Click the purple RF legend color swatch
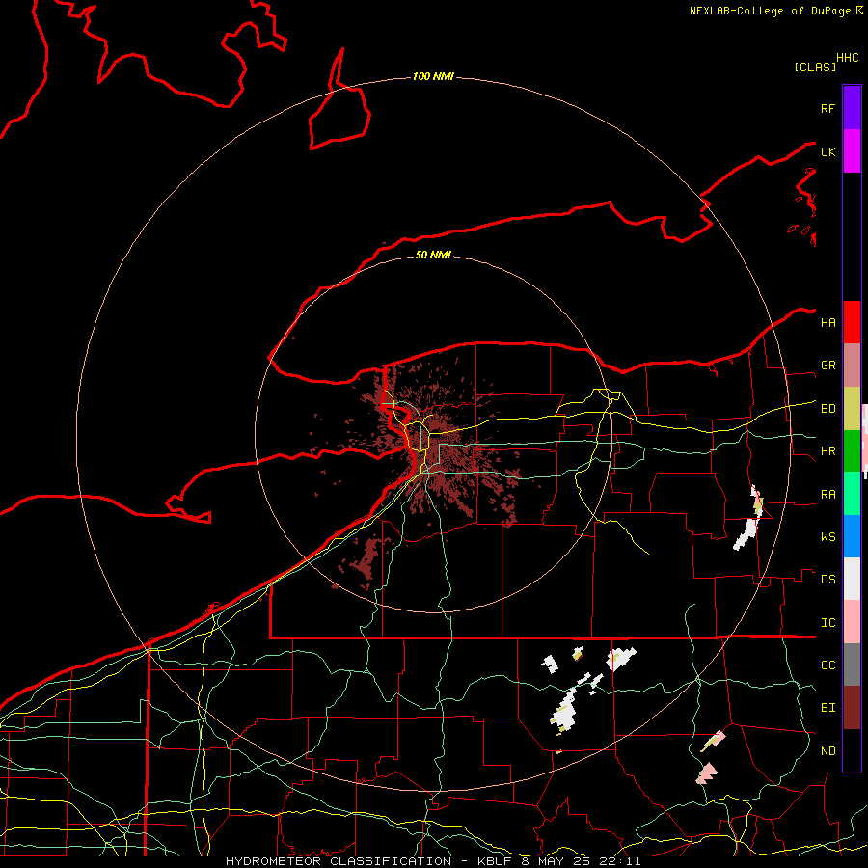The width and height of the screenshot is (868, 868). (x=852, y=108)
